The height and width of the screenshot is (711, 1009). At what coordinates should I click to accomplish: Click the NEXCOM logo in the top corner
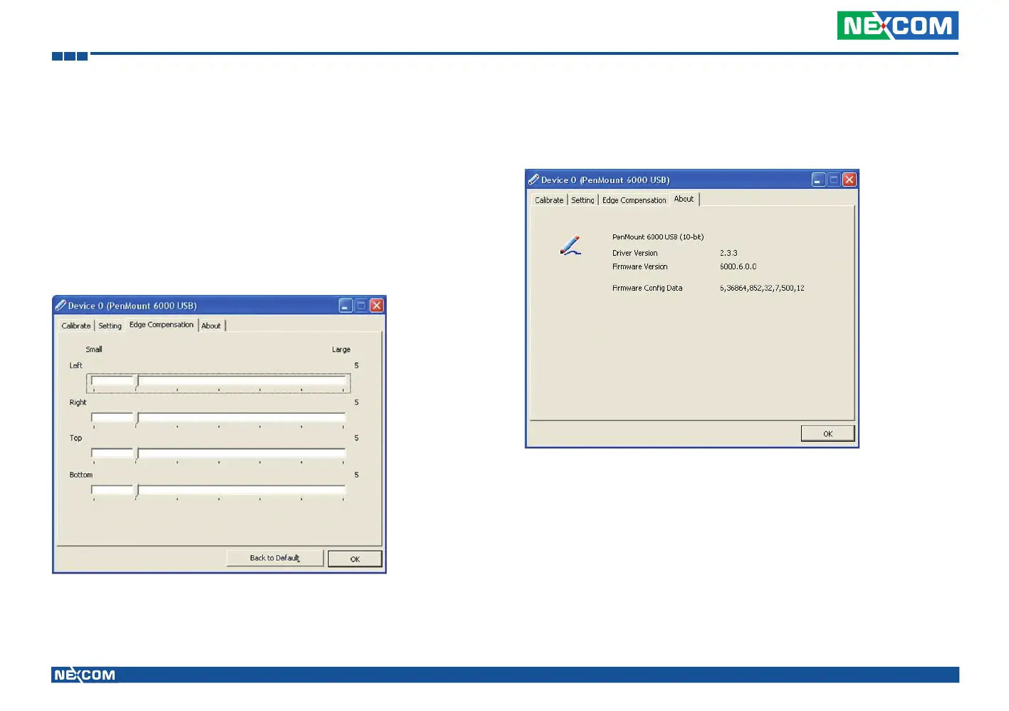tap(897, 26)
